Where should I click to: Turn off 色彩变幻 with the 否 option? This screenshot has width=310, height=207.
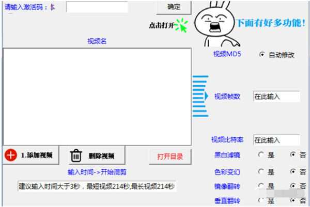293,171
